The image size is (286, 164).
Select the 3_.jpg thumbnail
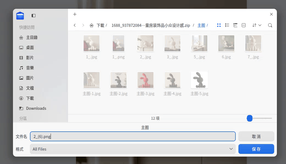click(172, 43)
